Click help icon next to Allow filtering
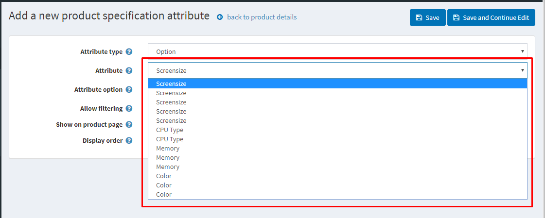545x218 pixels. (129, 108)
